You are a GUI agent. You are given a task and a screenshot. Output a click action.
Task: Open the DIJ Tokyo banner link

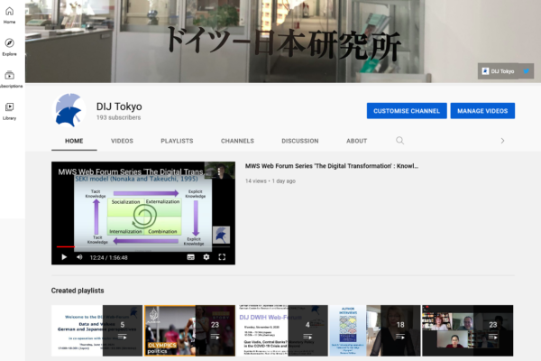click(x=498, y=71)
